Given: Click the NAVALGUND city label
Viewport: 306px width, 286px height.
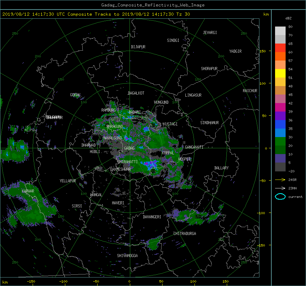Looking at the screenshot, I should (x=113, y=138).
